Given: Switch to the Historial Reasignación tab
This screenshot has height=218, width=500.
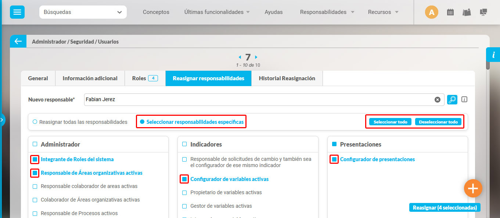Looking at the screenshot, I should tap(287, 78).
